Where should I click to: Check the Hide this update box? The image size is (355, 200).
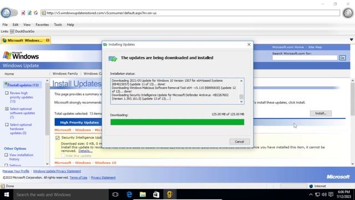(63, 156)
